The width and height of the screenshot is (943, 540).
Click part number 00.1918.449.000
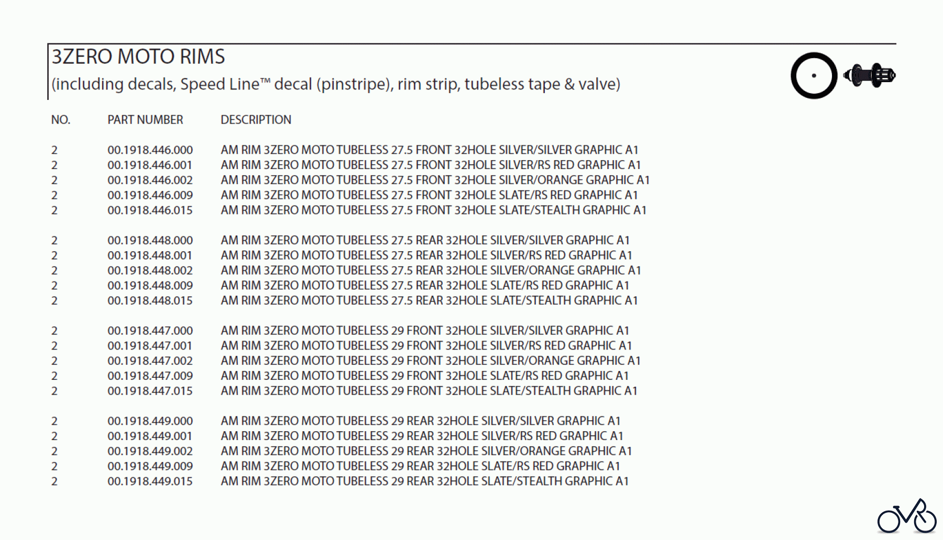point(150,421)
